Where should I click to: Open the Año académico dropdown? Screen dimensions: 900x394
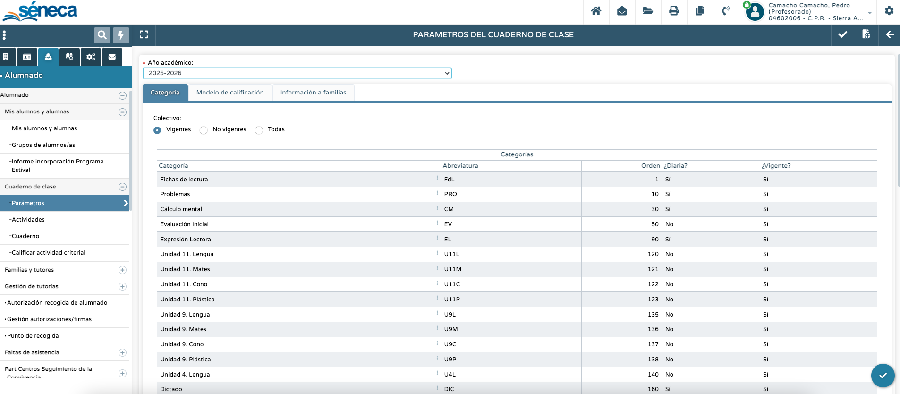click(x=297, y=73)
